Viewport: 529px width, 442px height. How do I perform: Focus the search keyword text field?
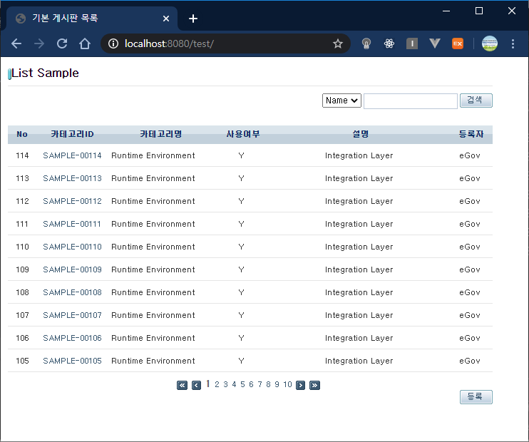[410, 101]
